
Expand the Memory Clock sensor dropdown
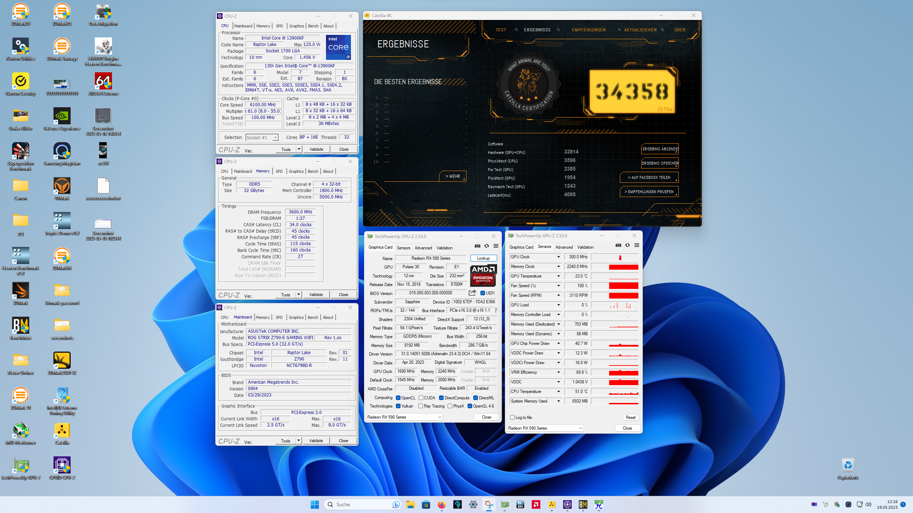point(558,266)
